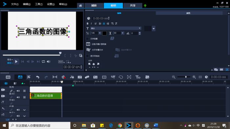Open the split screen template creator
Image resolution: width=230 pixels, height=129 pixels.
point(104,77)
